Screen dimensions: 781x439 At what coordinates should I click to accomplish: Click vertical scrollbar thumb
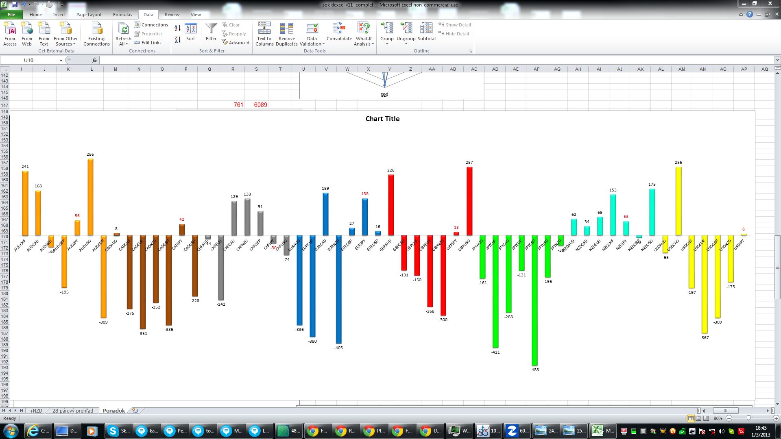pyautogui.click(x=777, y=267)
